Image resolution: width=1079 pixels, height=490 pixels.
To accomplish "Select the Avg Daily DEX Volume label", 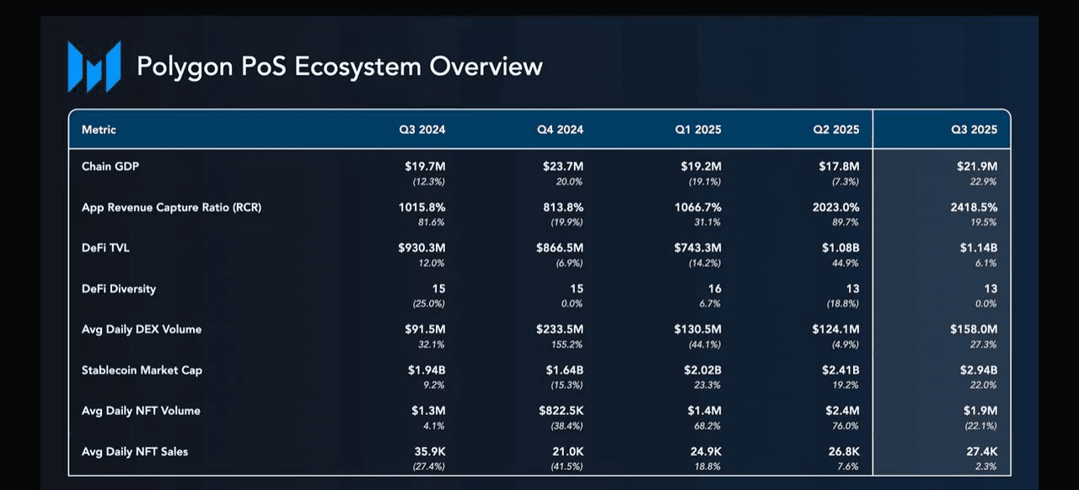I will tap(142, 329).
